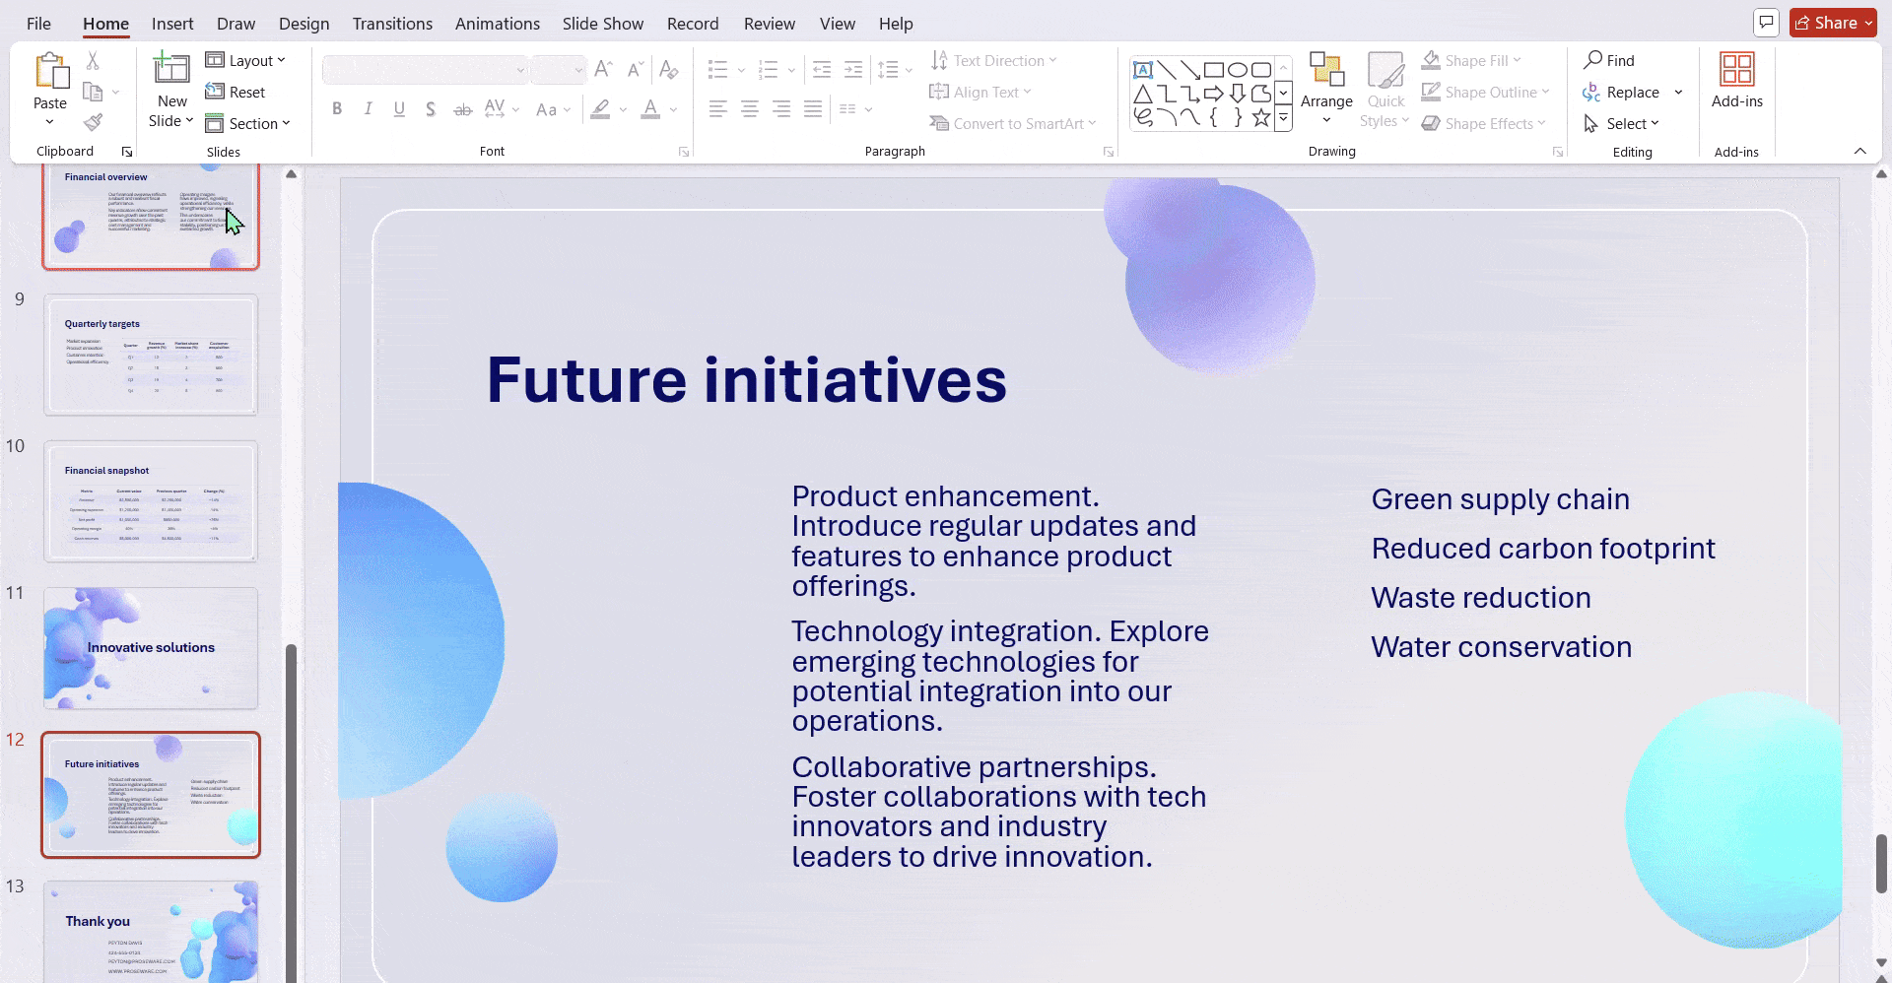1892x983 pixels.
Task: Apply strikethrough formatting
Action: 462,109
